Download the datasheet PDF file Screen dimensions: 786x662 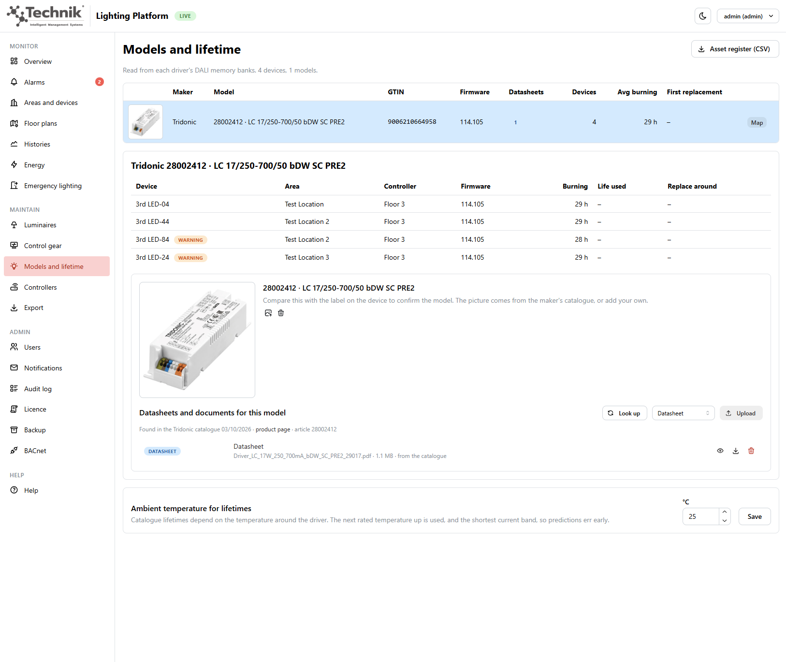click(x=736, y=451)
